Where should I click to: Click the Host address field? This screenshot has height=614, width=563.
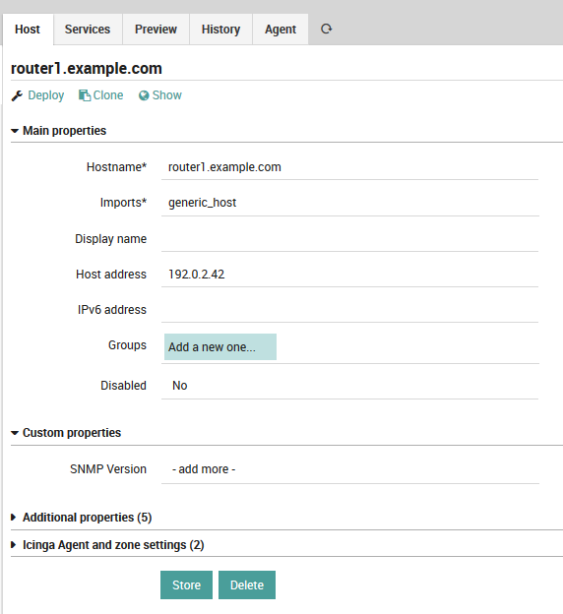click(x=349, y=275)
